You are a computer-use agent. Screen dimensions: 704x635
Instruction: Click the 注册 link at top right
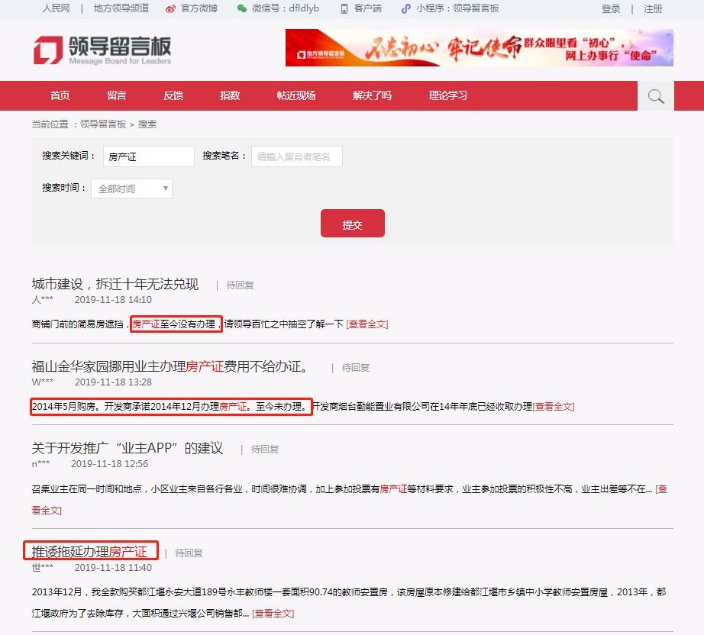point(653,9)
